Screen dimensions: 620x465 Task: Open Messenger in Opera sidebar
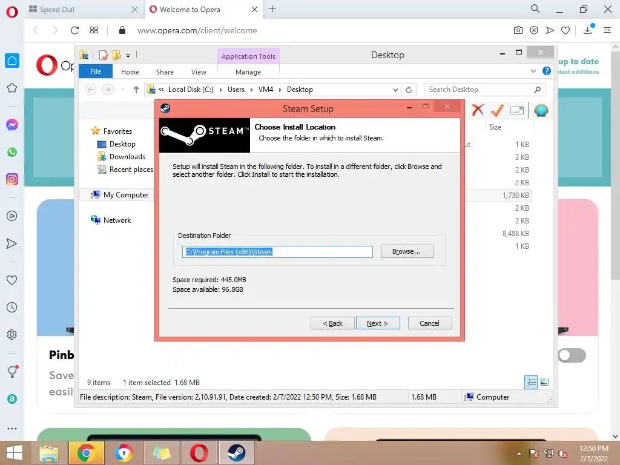pos(12,125)
